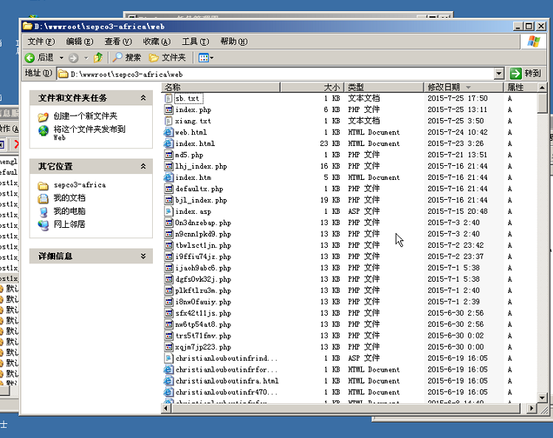This screenshot has width=553, height=438.
Task: Select the sb.txt file icon
Action: tap(169, 98)
